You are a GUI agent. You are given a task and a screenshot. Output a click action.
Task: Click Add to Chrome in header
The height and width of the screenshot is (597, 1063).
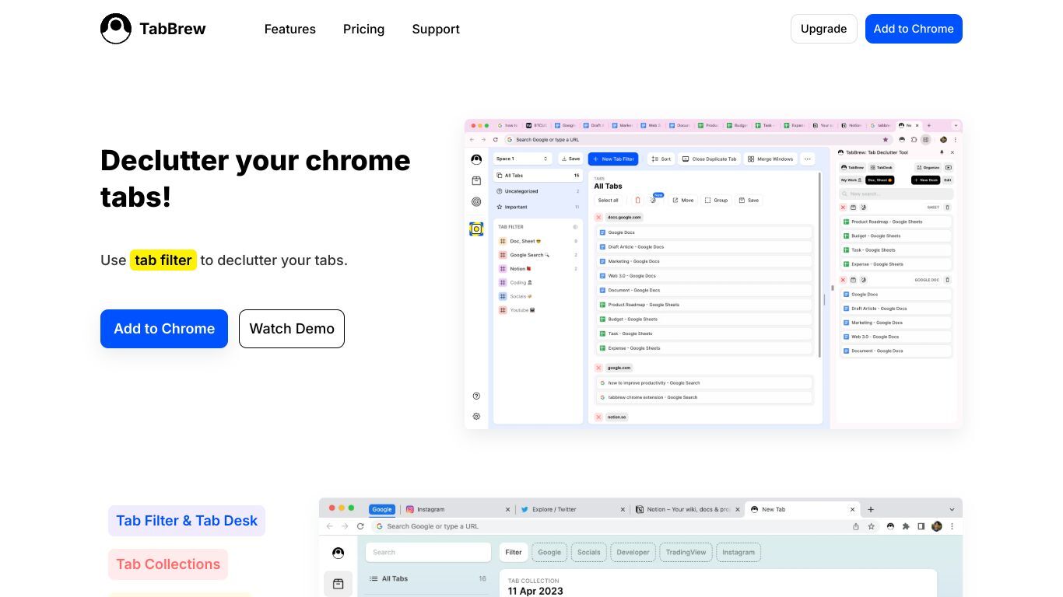pos(914,29)
